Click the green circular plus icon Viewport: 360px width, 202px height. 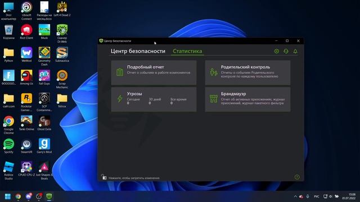(x=276, y=51)
